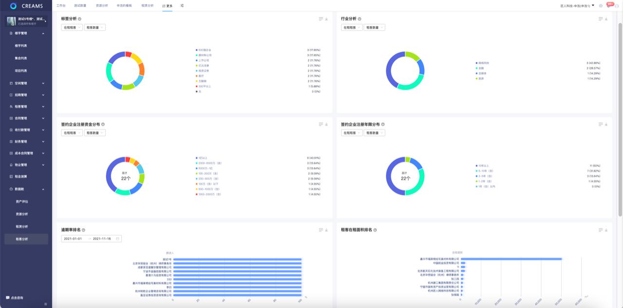Open the 工作台 tab
The height and width of the screenshot is (308, 623).
tap(61, 5)
